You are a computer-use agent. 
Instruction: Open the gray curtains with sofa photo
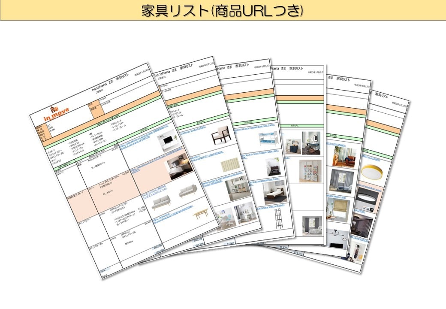click(341, 182)
